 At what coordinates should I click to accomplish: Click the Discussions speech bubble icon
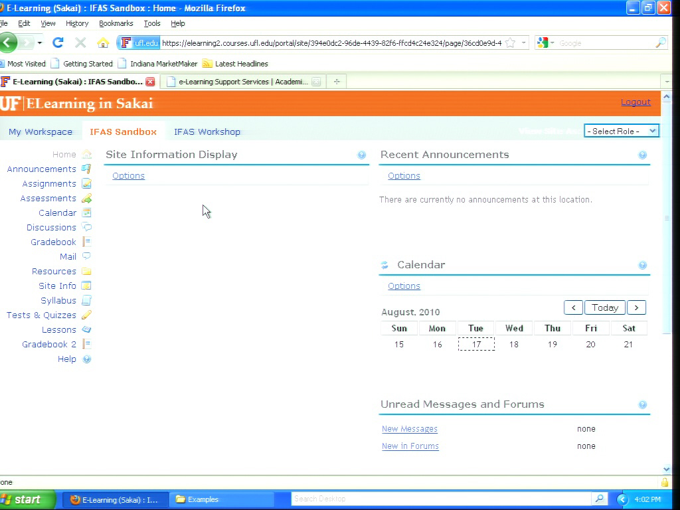tap(86, 227)
